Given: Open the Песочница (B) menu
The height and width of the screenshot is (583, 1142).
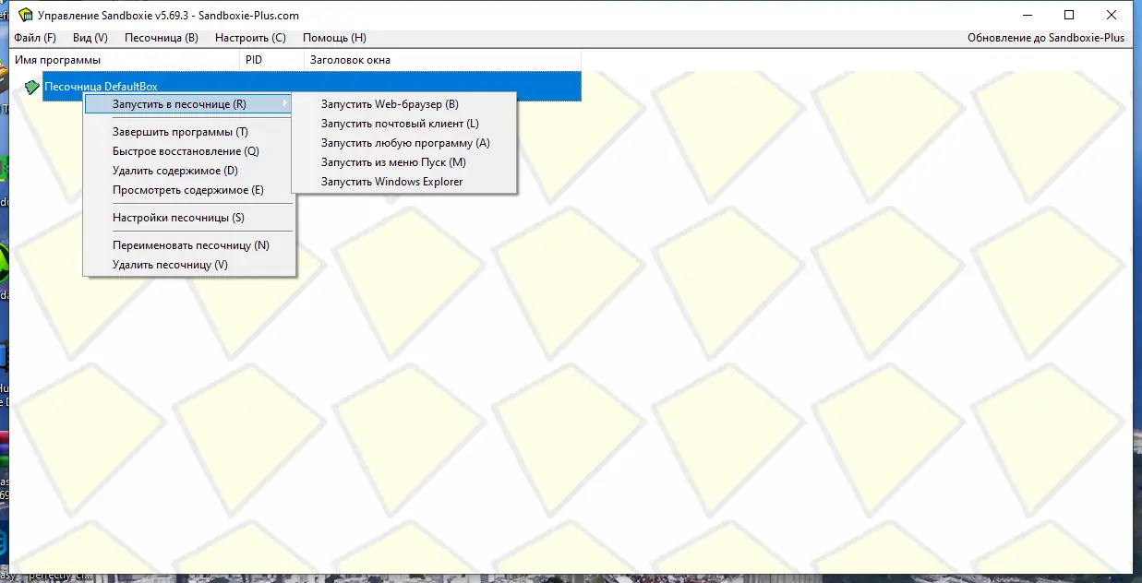Looking at the screenshot, I should [x=162, y=38].
